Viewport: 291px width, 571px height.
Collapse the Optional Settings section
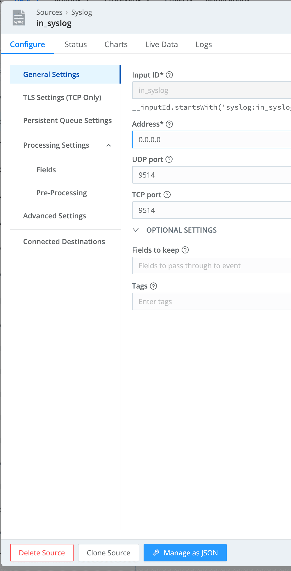click(136, 230)
